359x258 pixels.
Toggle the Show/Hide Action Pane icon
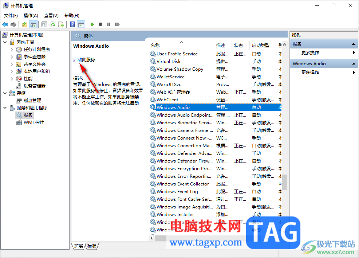tap(81, 24)
